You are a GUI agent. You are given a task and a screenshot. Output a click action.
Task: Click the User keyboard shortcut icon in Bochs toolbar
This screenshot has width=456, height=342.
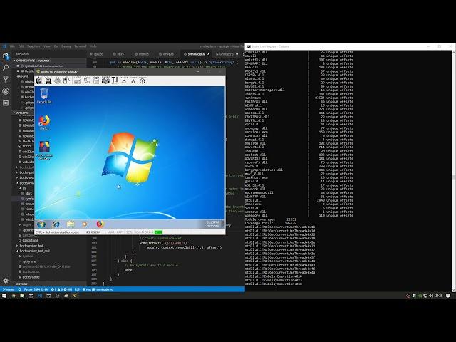pyautogui.click(x=78, y=81)
